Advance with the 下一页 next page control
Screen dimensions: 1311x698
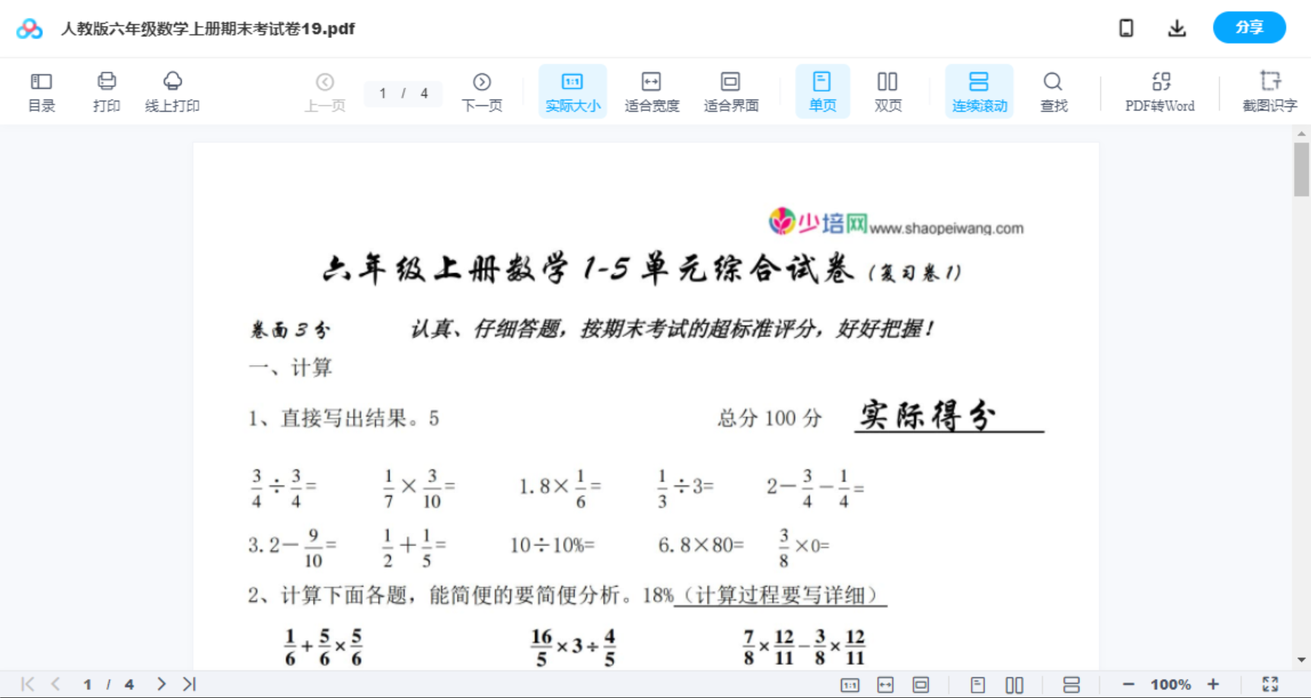[x=482, y=91]
